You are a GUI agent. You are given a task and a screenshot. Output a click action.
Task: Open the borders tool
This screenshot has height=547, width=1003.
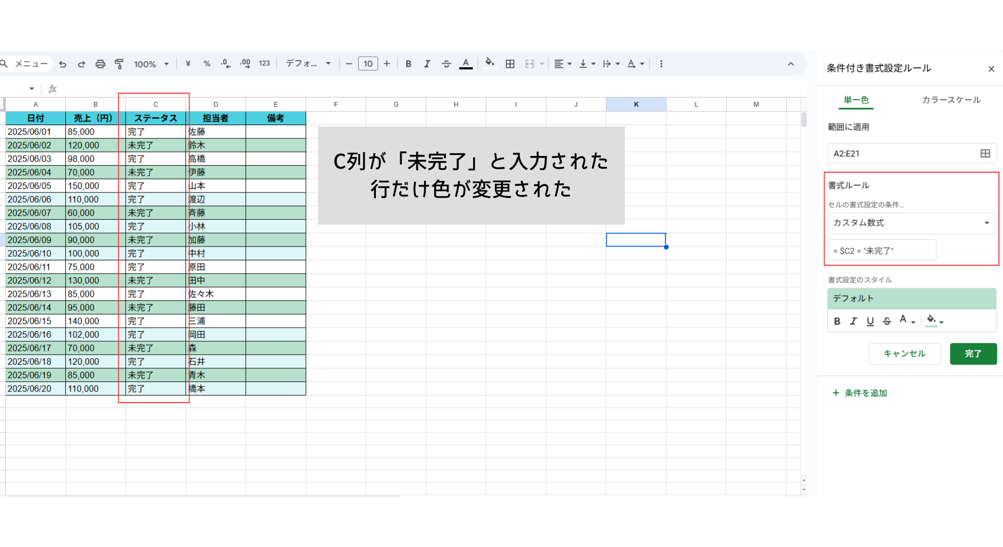[x=510, y=64]
